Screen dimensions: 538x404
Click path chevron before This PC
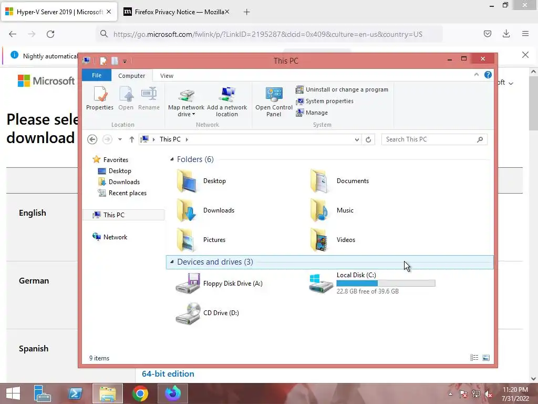click(154, 139)
